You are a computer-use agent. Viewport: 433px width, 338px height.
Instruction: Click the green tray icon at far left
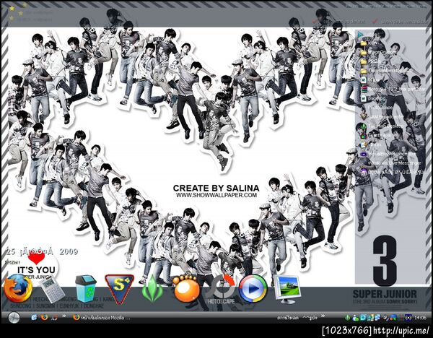click(x=349, y=318)
